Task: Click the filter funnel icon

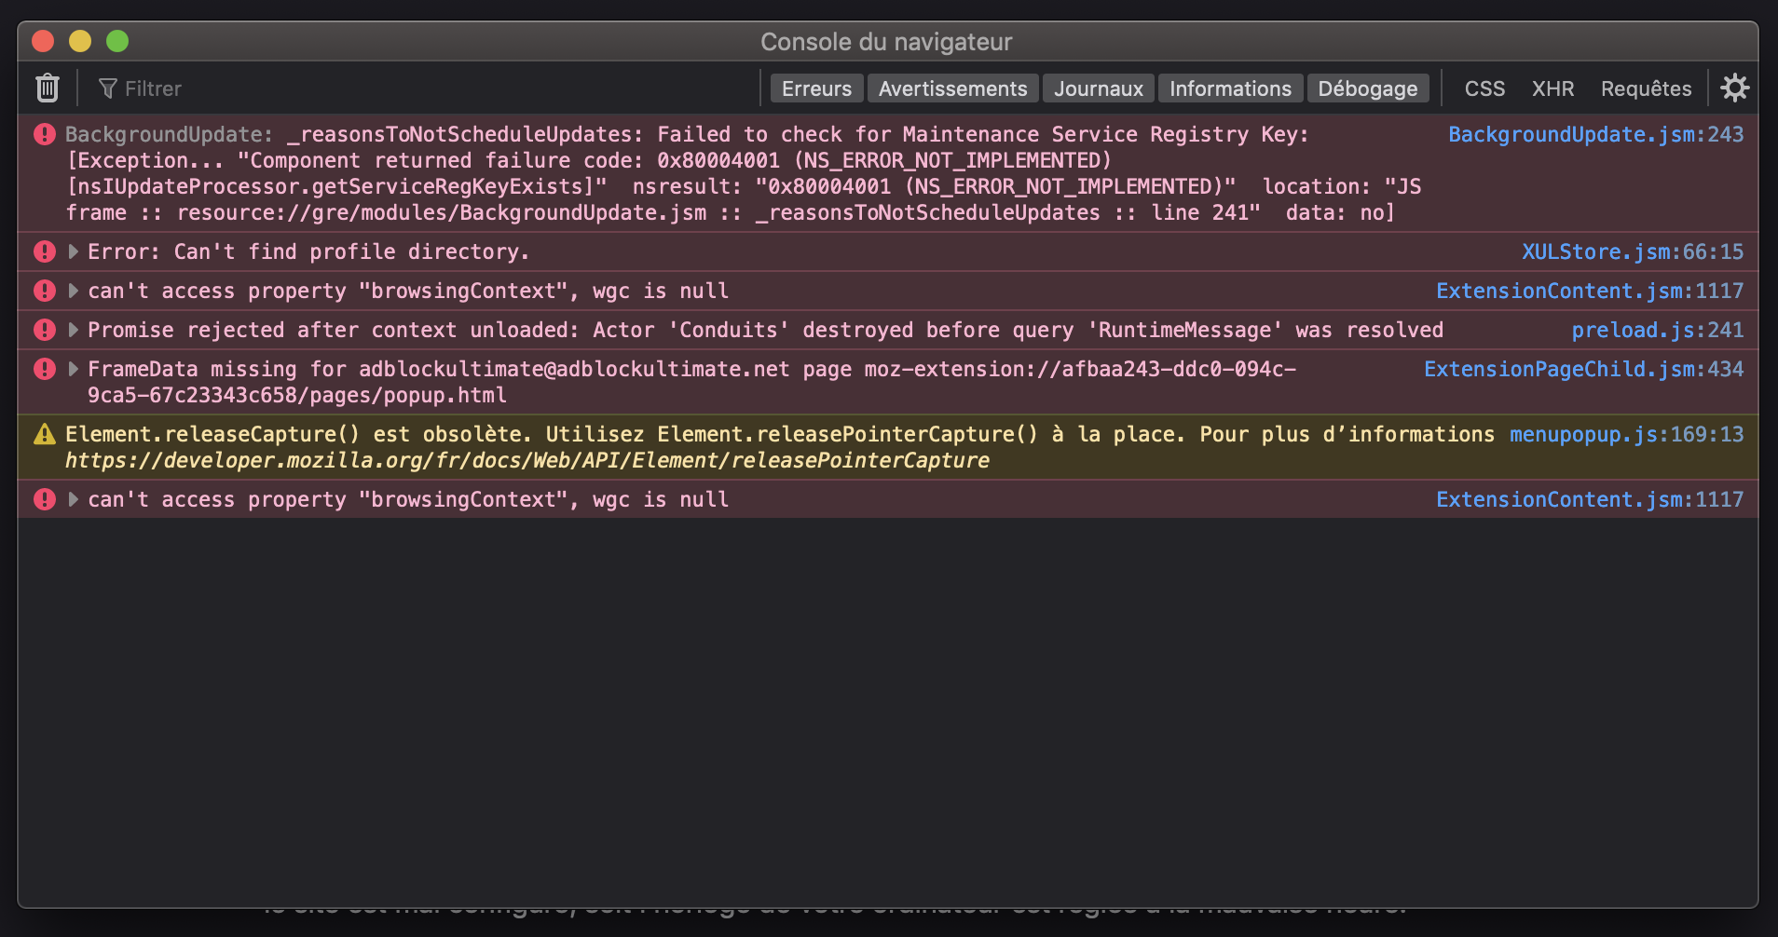Action: [x=108, y=88]
